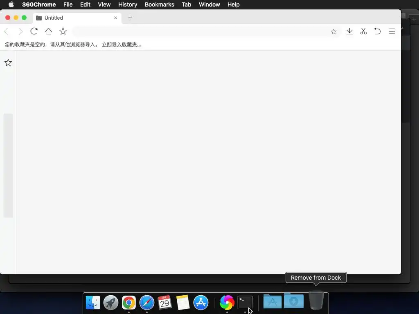Open favorites star in the toolbar

coord(63,31)
